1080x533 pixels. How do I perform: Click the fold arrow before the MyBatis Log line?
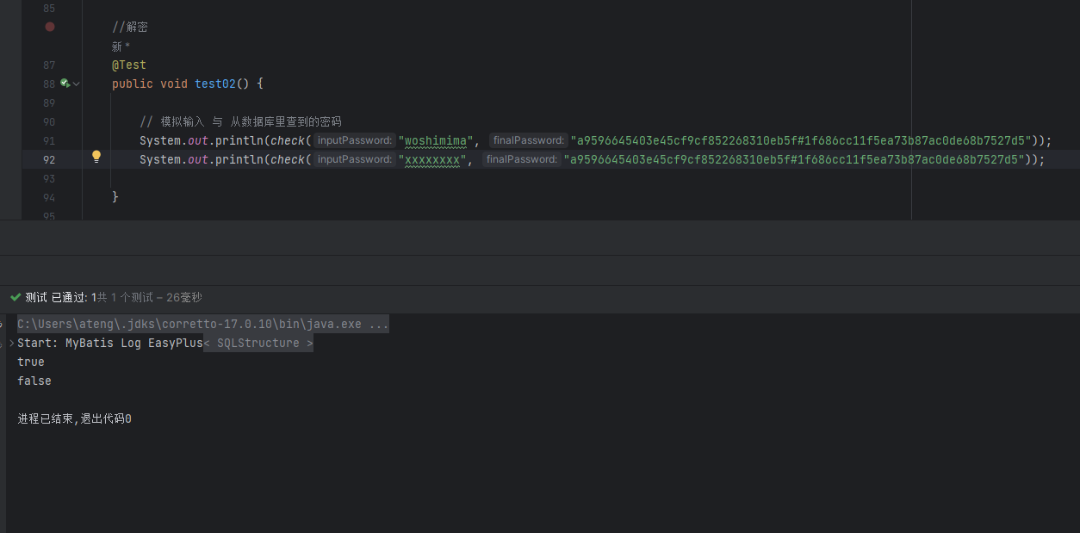[x=11, y=343]
